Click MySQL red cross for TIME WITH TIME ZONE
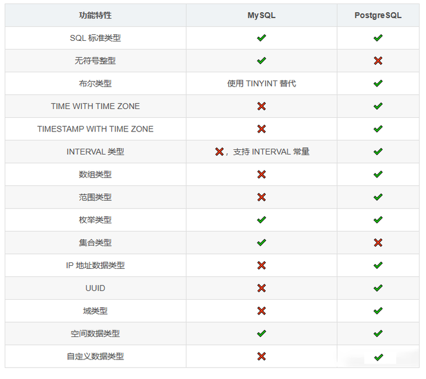 point(262,106)
